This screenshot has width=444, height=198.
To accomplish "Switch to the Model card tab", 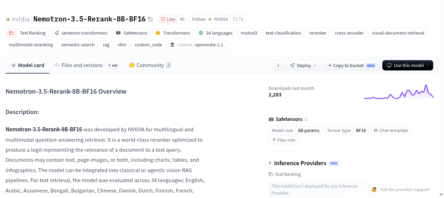I will [x=27, y=65].
